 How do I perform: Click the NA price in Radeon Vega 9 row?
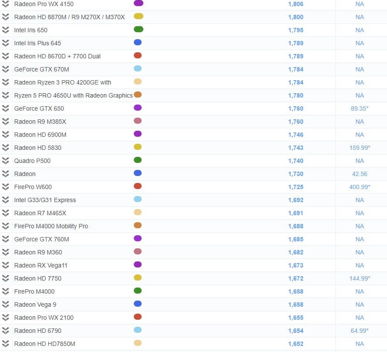pos(360,305)
